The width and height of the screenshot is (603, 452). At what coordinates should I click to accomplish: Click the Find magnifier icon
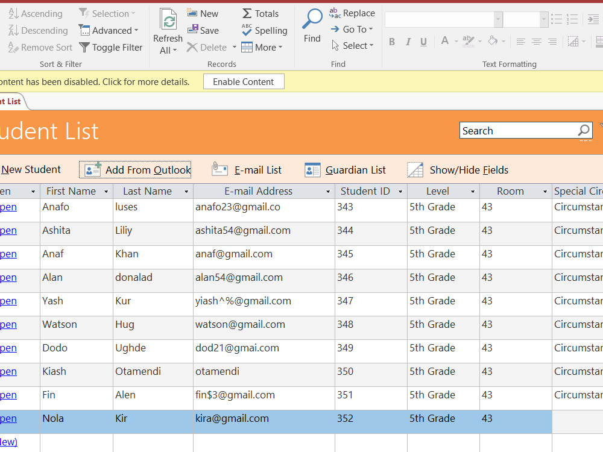pyautogui.click(x=312, y=19)
